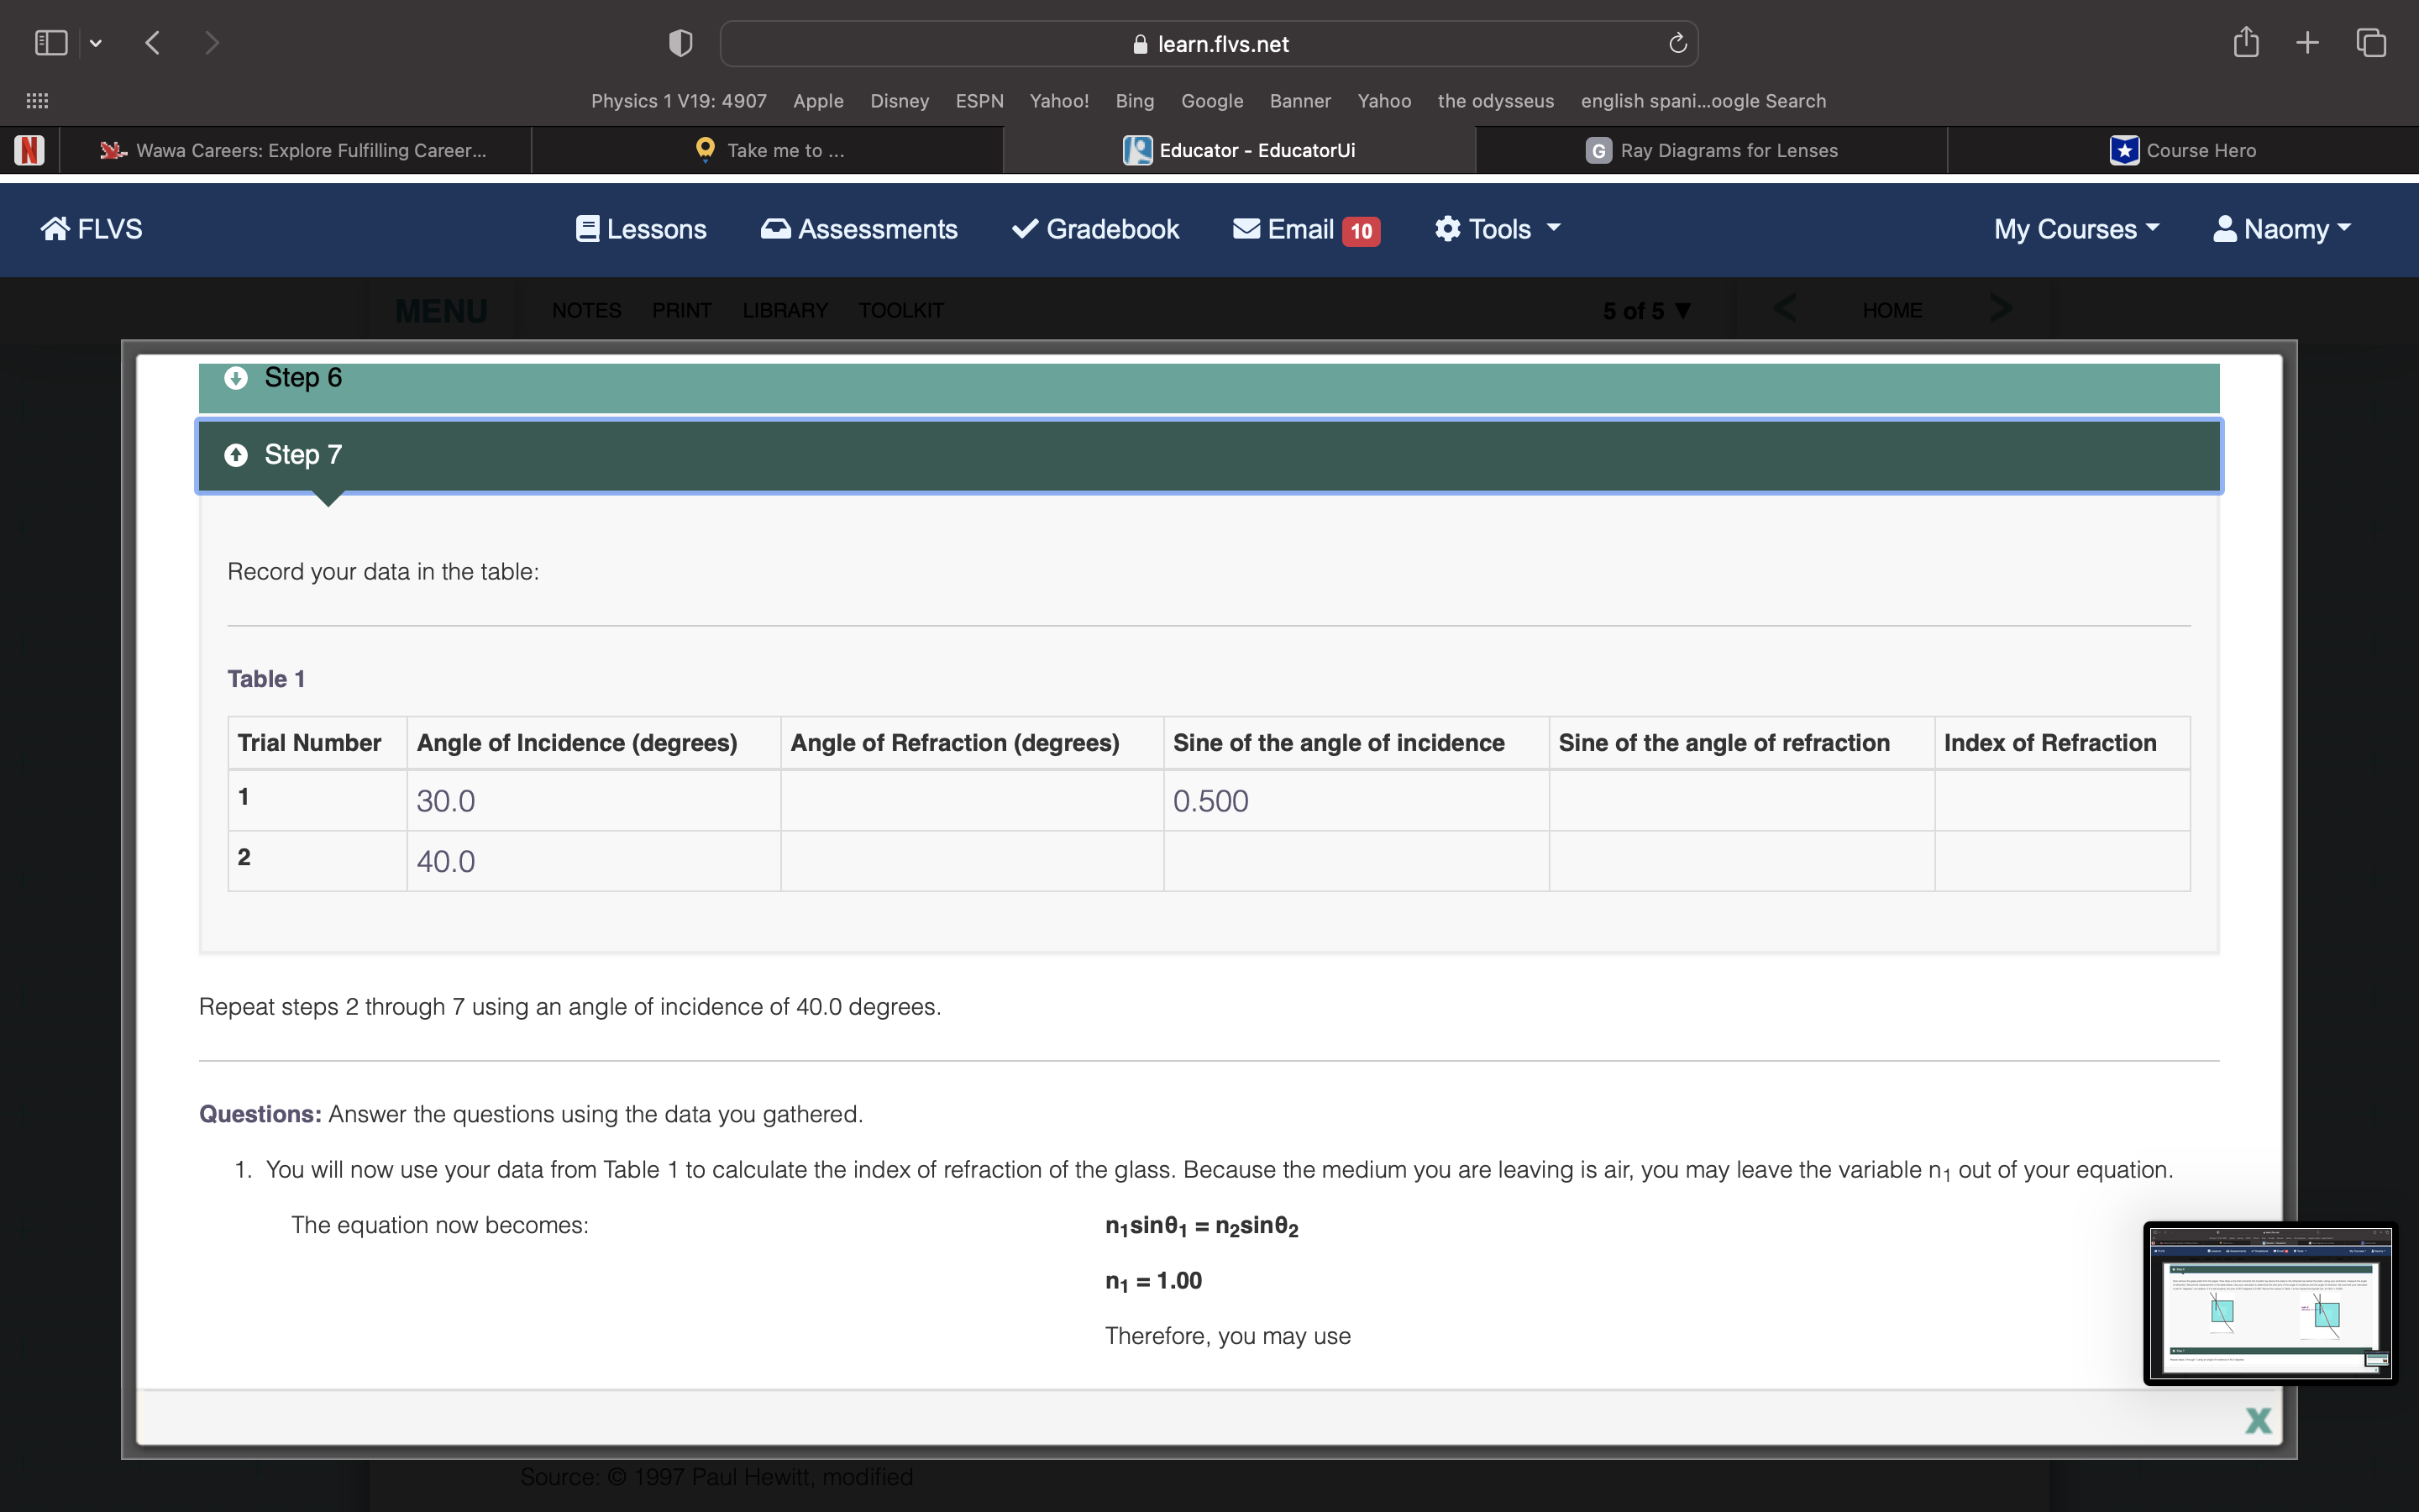The height and width of the screenshot is (1512, 2419).
Task: Click the trial 1 Angle of Refraction cell
Action: [971, 801]
